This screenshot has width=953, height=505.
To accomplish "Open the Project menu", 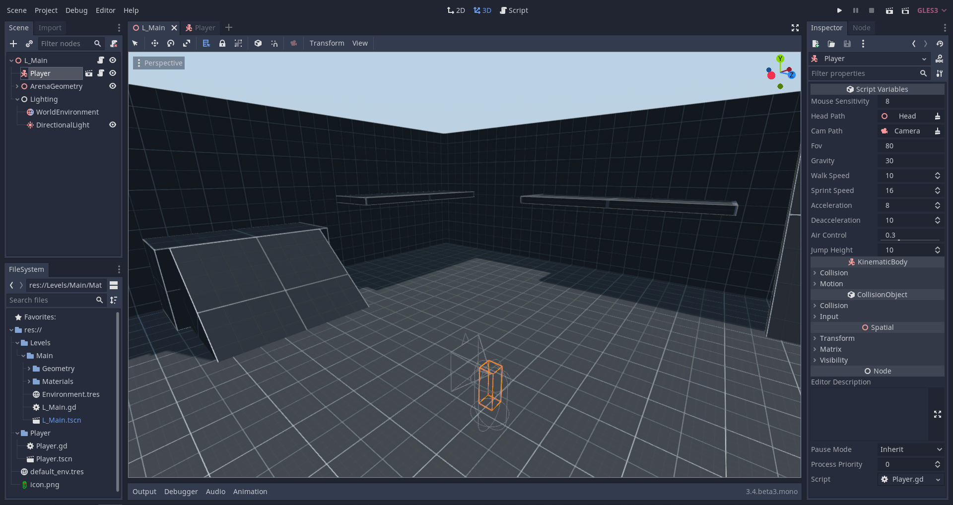I will [x=46, y=10].
